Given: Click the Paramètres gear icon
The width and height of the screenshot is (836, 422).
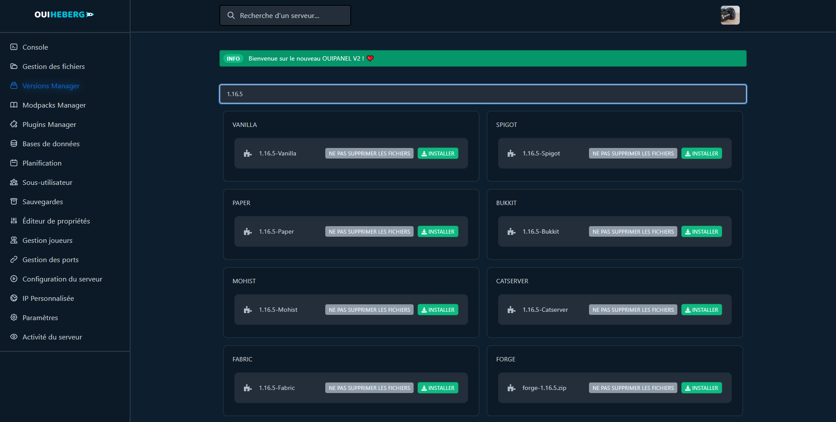Looking at the screenshot, I should click(x=14, y=317).
